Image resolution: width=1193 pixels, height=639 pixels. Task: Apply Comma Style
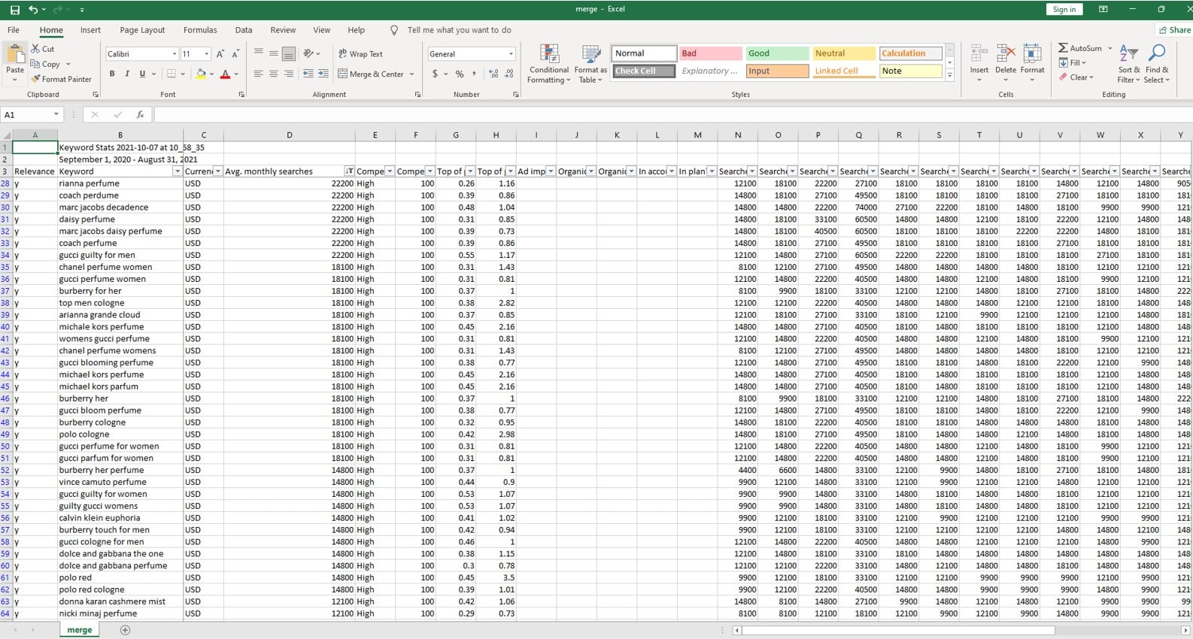pyautogui.click(x=474, y=74)
